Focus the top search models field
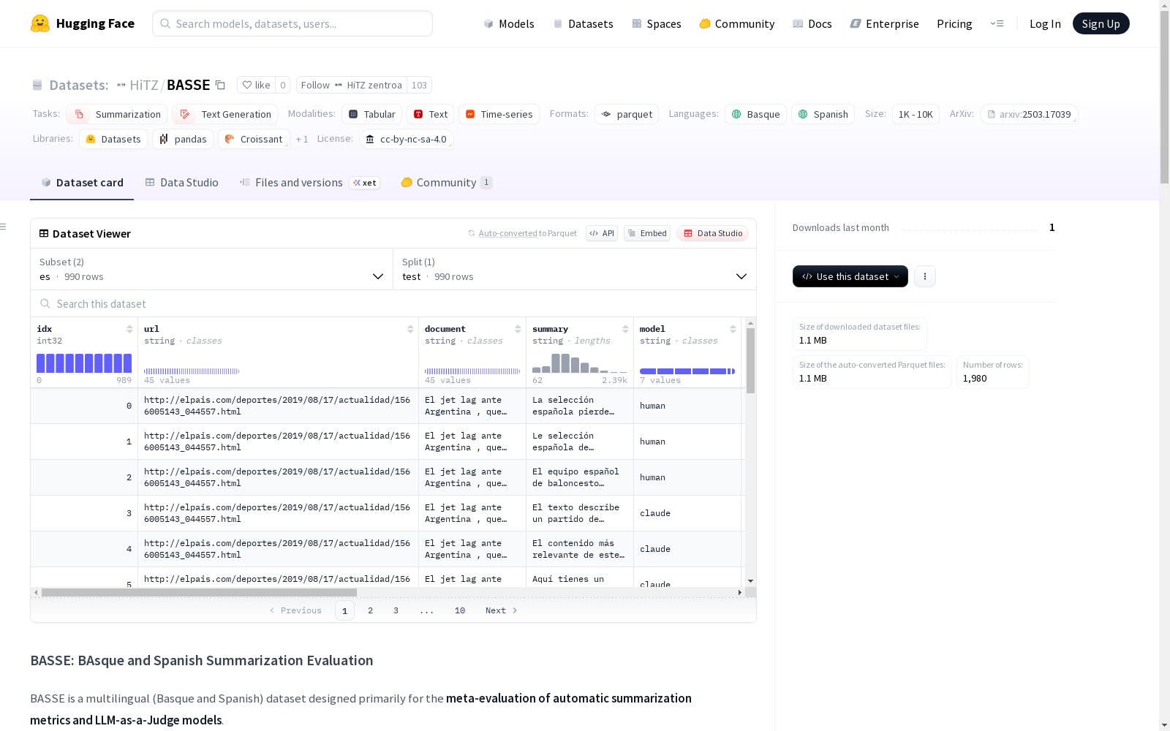This screenshot has height=731, width=1170. [x=292, y=23]
